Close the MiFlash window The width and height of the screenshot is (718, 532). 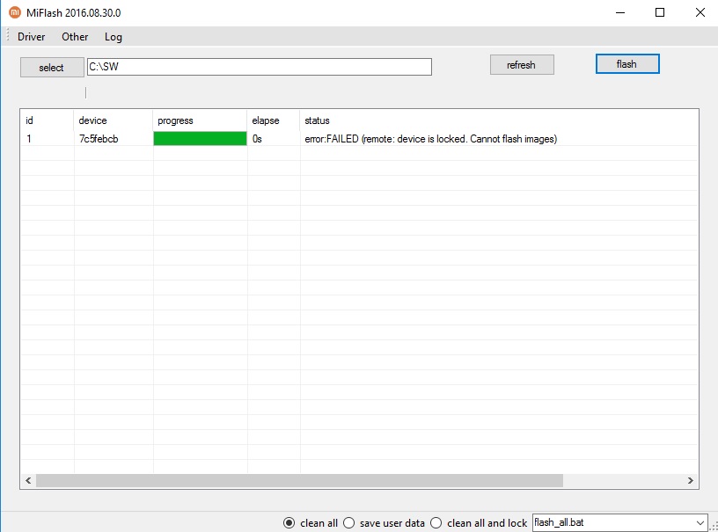(x=700, y=12)
